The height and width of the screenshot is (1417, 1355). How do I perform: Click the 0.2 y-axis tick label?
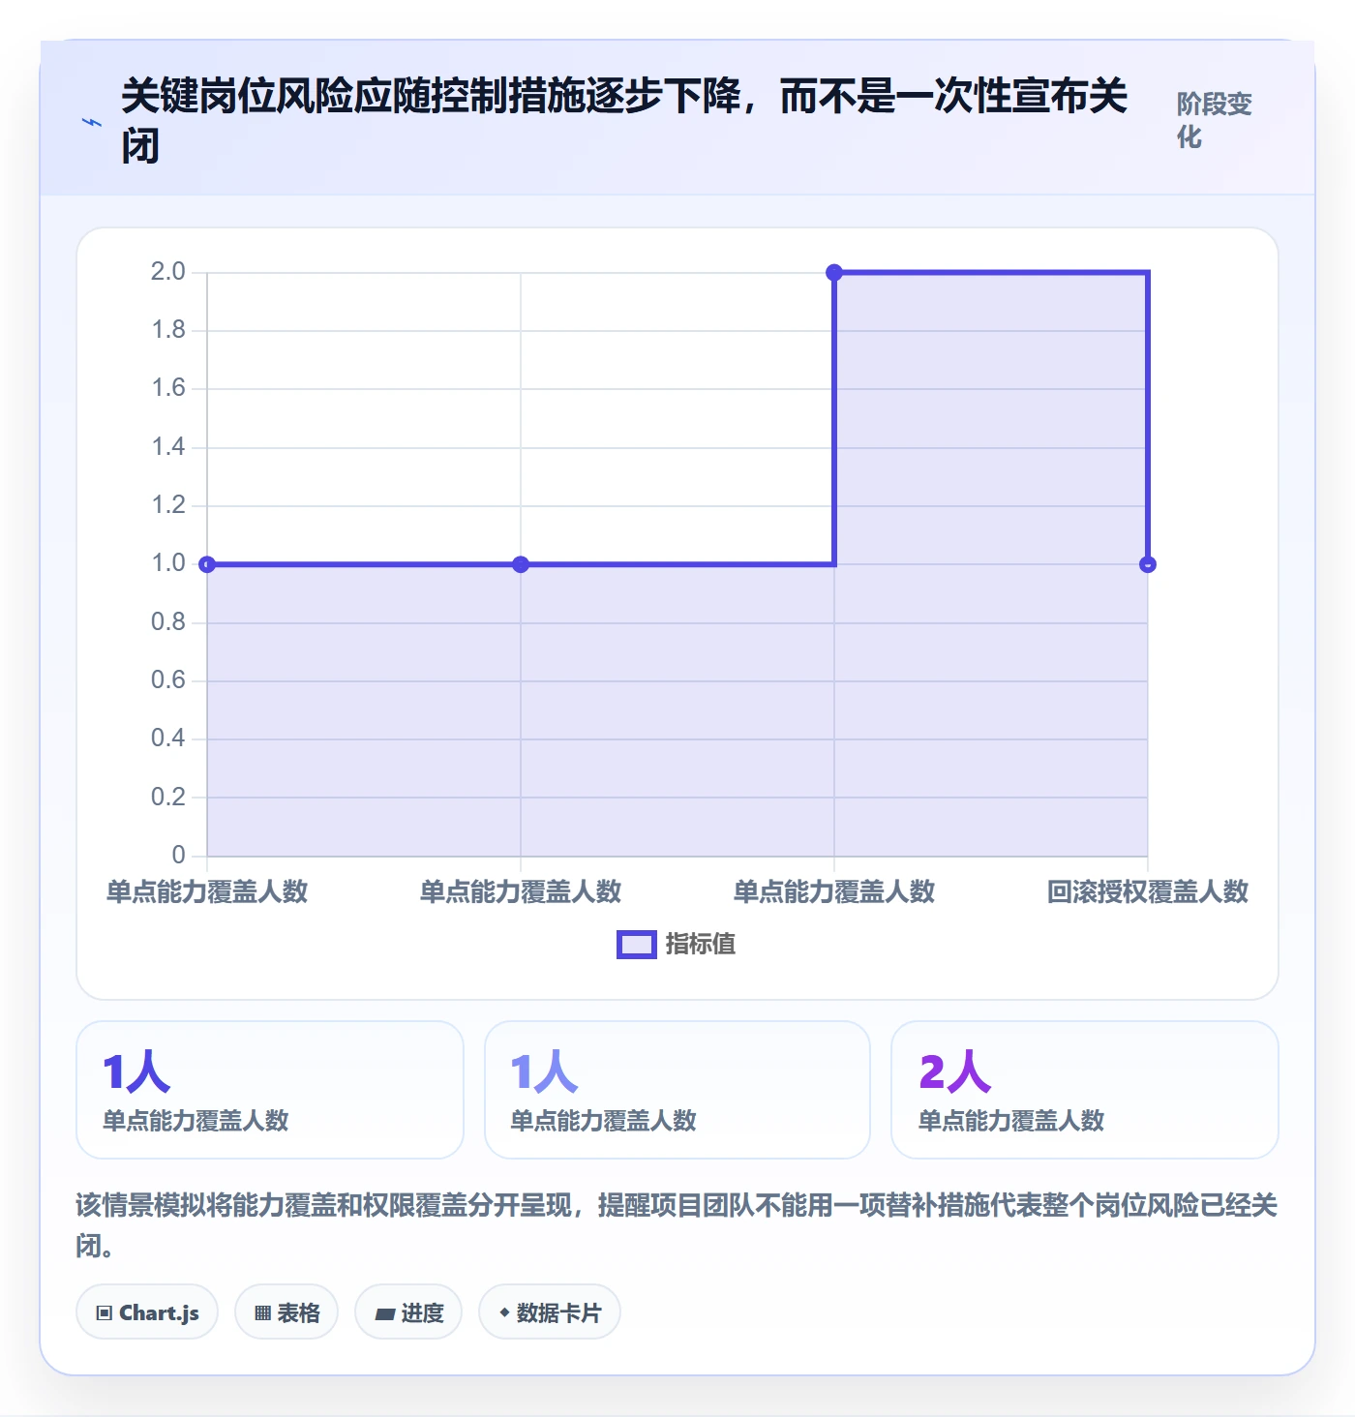(168, 797)
